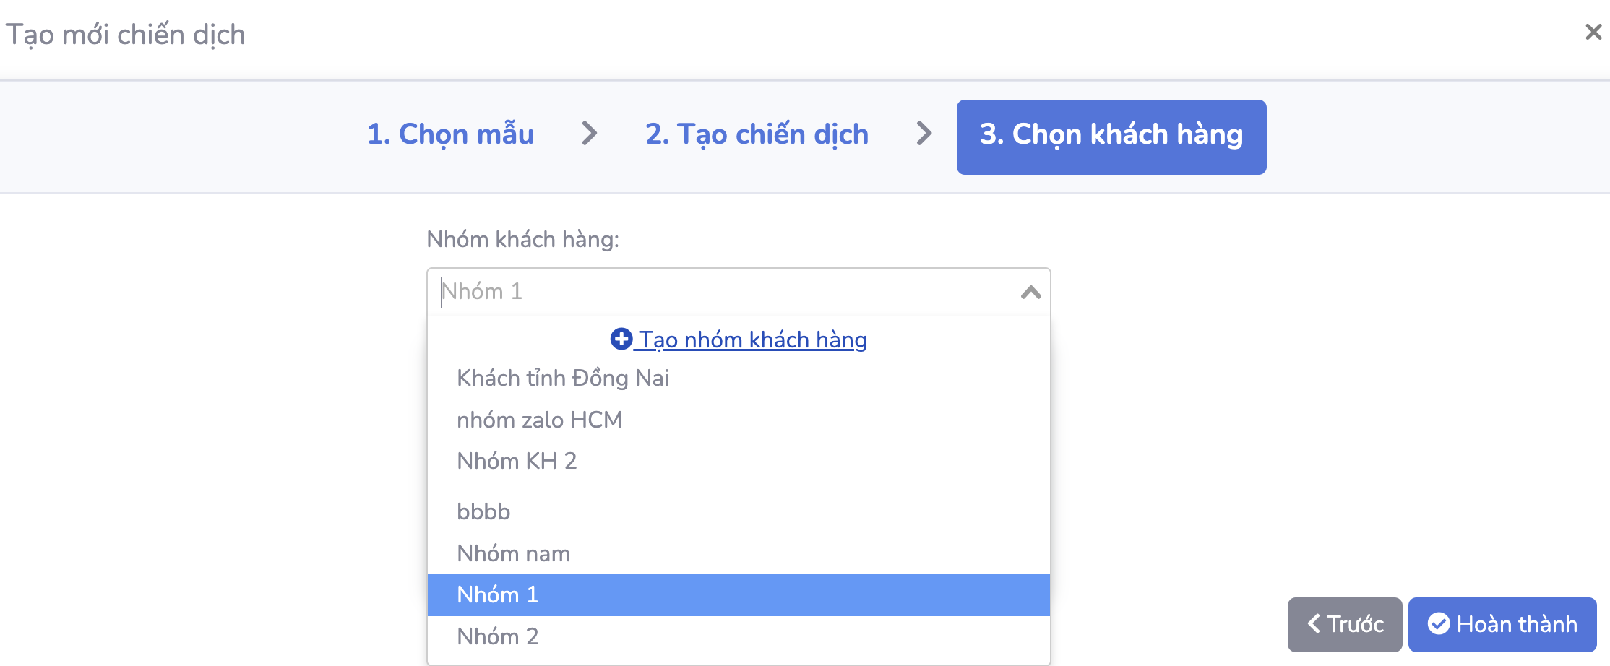
Task: Select the bbbb customer group
Action: tap(483, 511)
